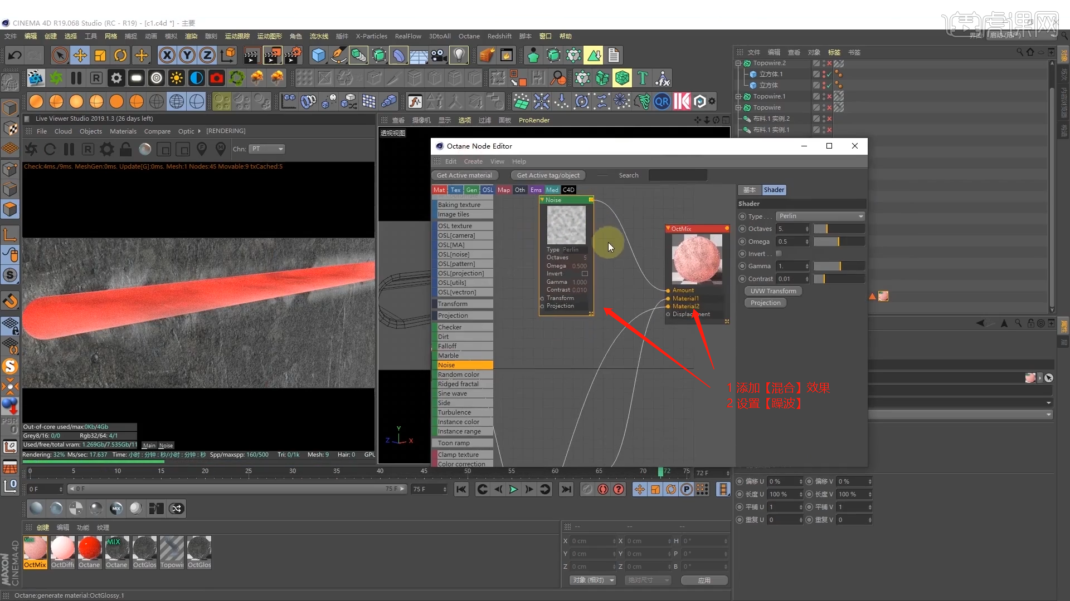Collapse the OctMix node triangle
Image resolution: width=1070 pixels, height=601 pixels.
668,229
